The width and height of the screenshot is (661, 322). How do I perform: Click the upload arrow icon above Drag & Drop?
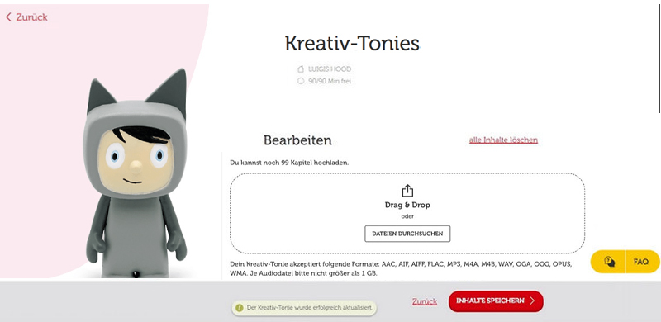[407, 191]
